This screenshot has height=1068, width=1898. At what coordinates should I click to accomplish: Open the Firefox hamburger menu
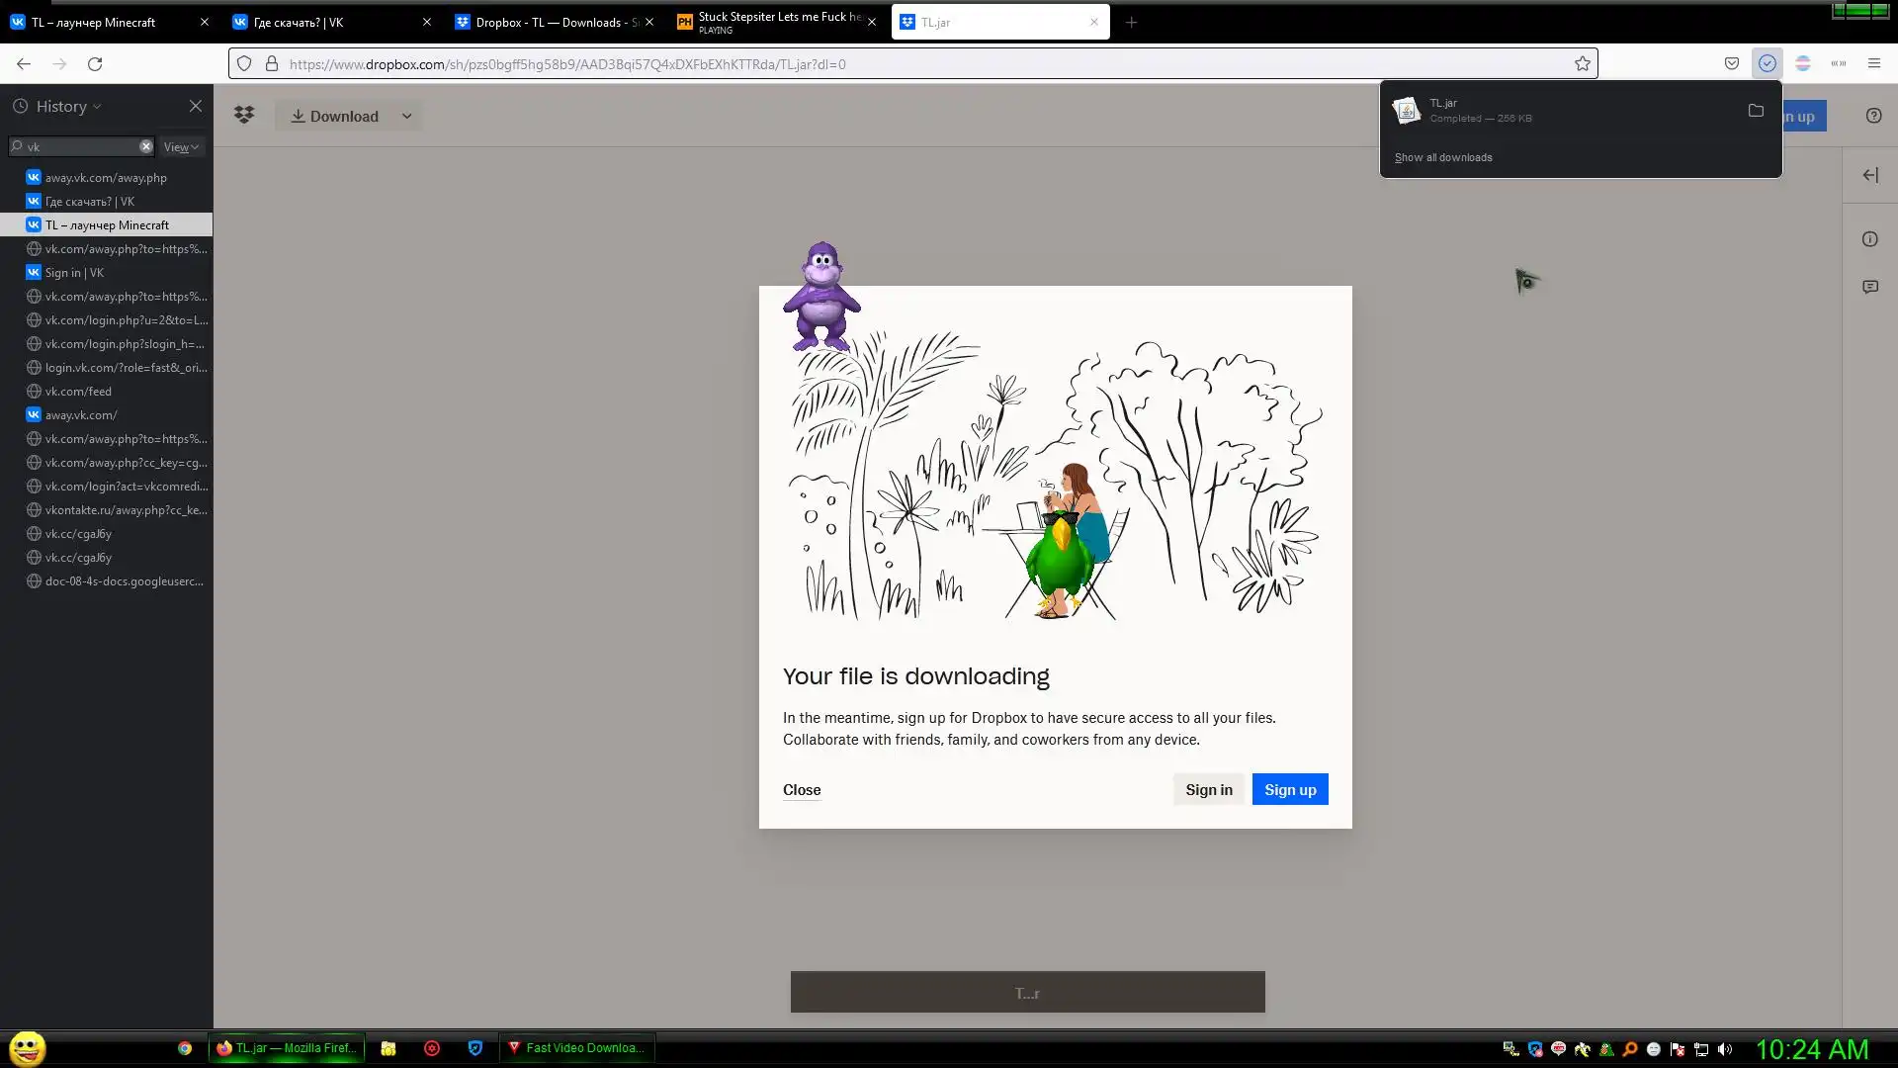[1874, 64]
